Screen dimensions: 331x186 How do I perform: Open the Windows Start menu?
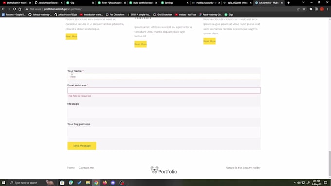click(x=3, y=183)
